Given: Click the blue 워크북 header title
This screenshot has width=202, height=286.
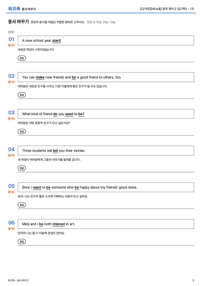Looking at the screenshot, I should [14, 9].
